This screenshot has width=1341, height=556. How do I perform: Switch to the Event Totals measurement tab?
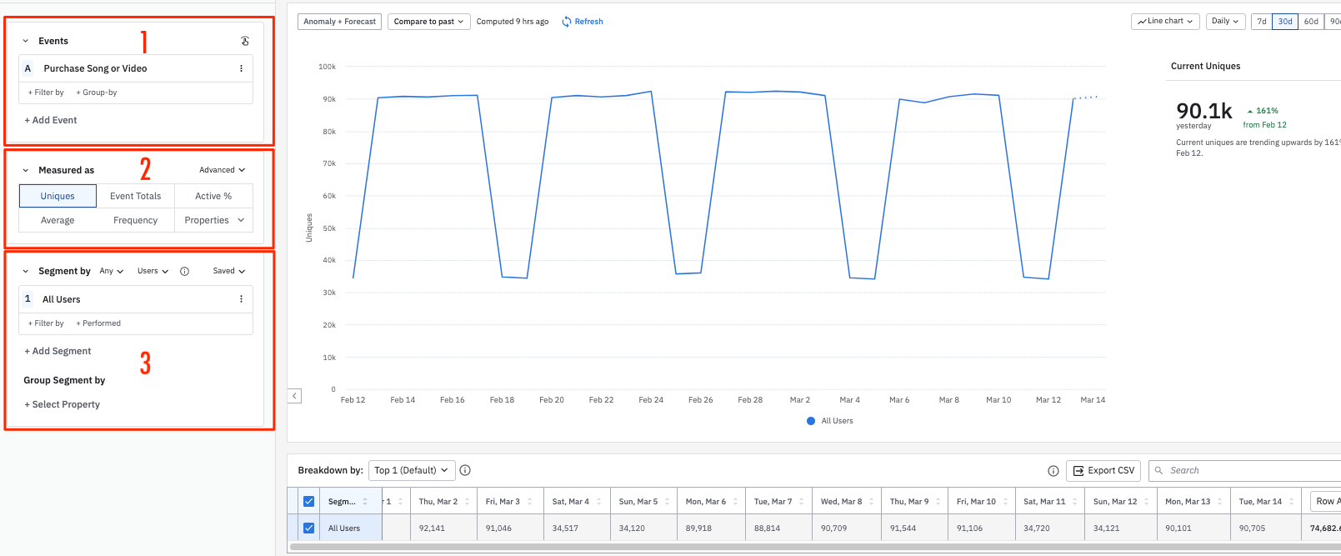(x=135, y=196)
